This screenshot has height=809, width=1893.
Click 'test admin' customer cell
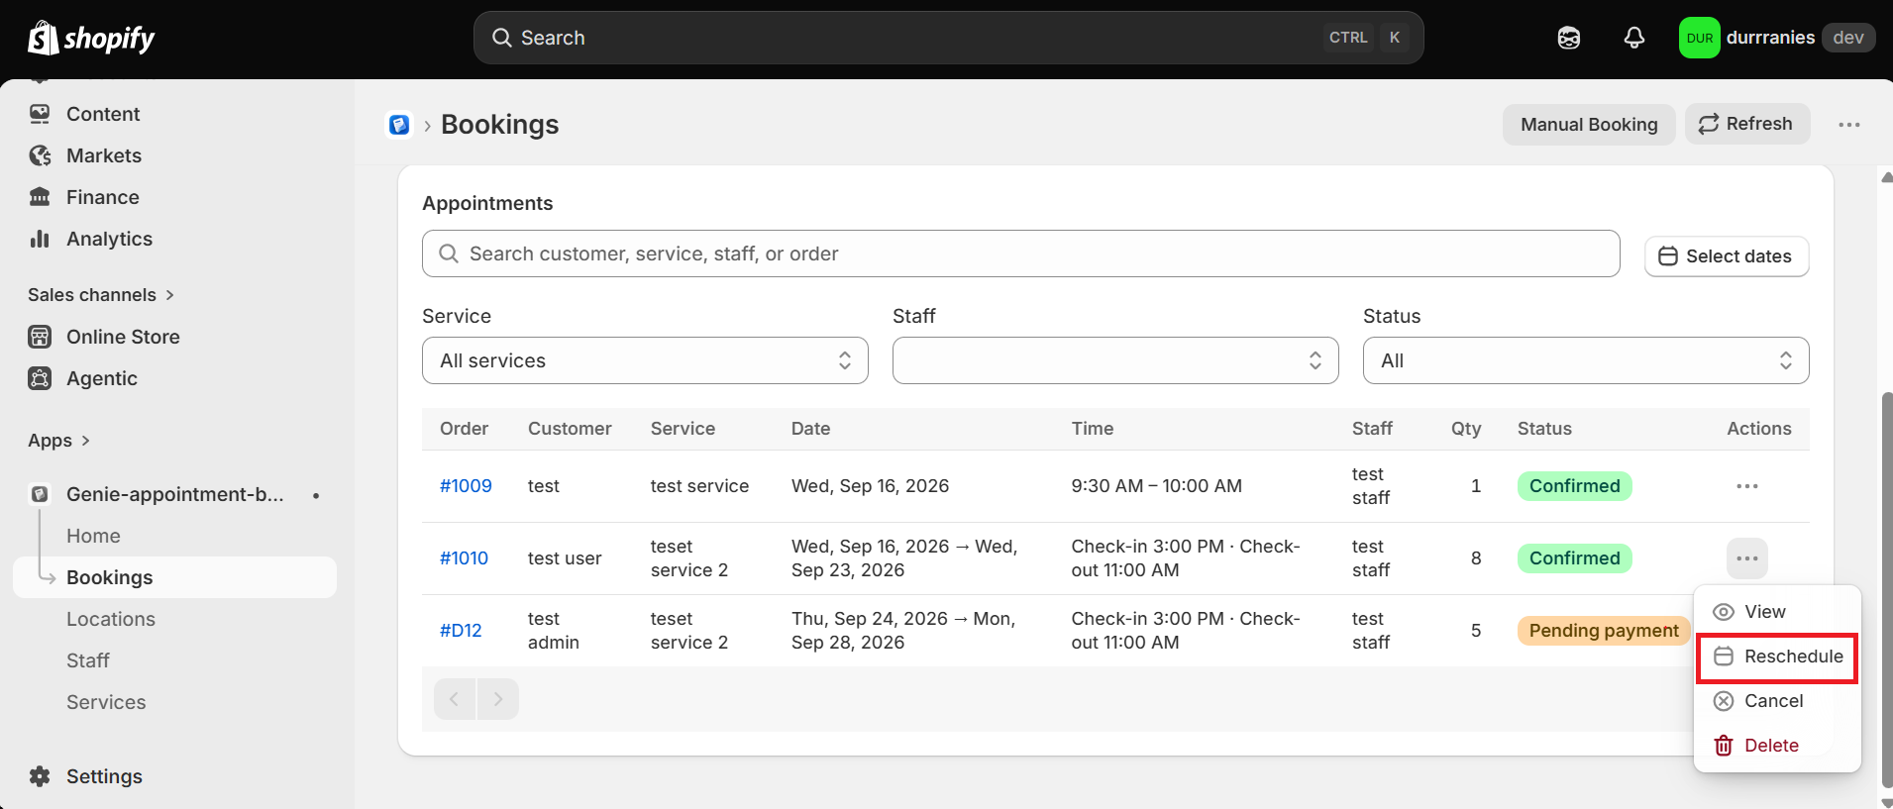tap(553, 631)
